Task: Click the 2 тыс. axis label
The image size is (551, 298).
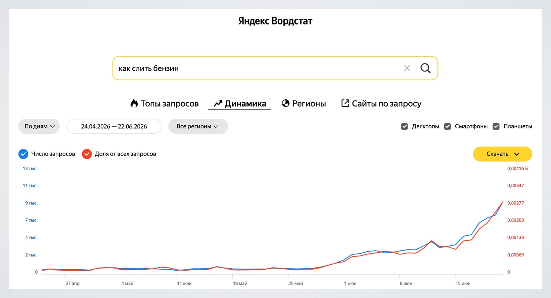Action: (31, 255)
